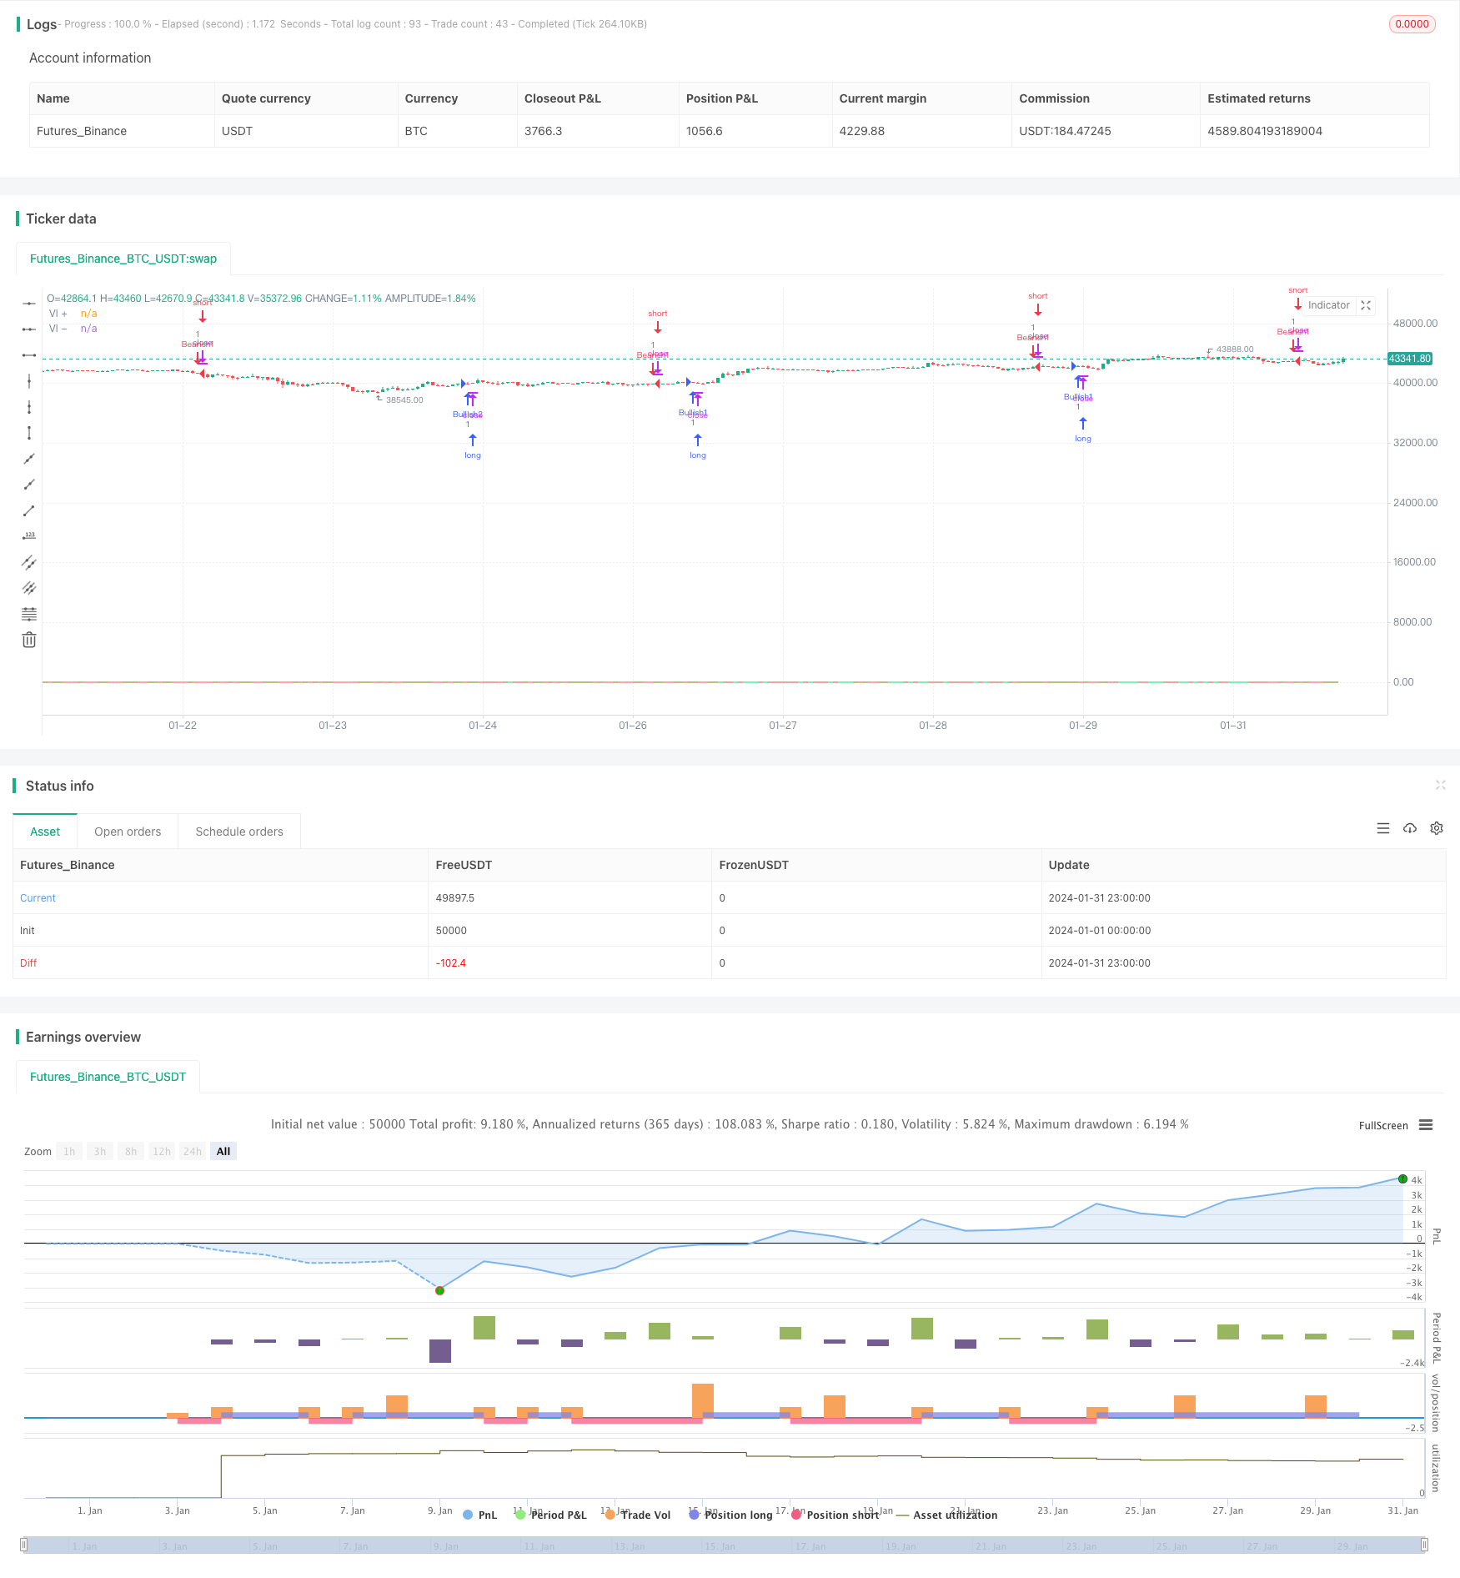Set zoom range to 12h
Image resolution: width=1460 pixels, height=1578 pixels.
point(161,1151)
